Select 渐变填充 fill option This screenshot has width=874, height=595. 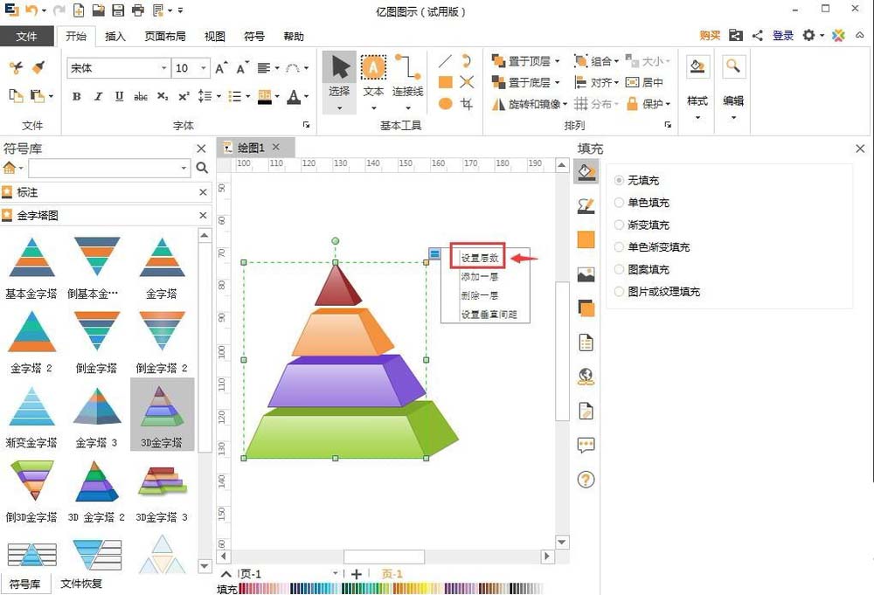point(621,225)
